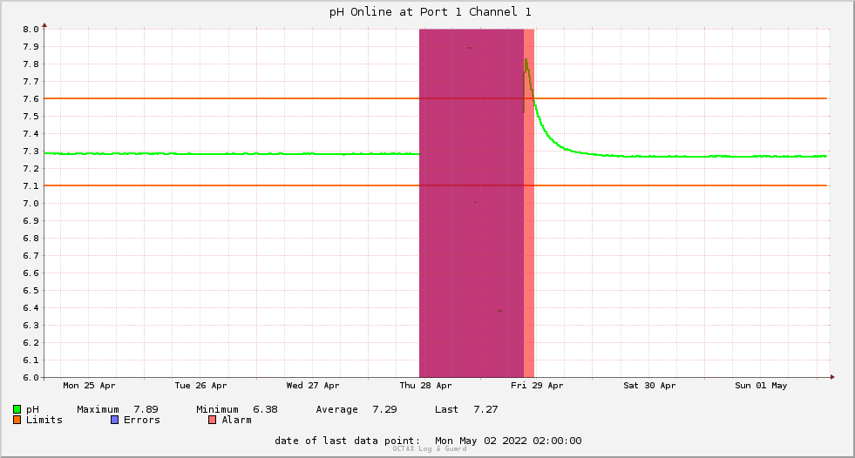Click the 'Mon 25 Apr' axis label
This screenshot has width=855, height=458.
[x=89, y=386]
